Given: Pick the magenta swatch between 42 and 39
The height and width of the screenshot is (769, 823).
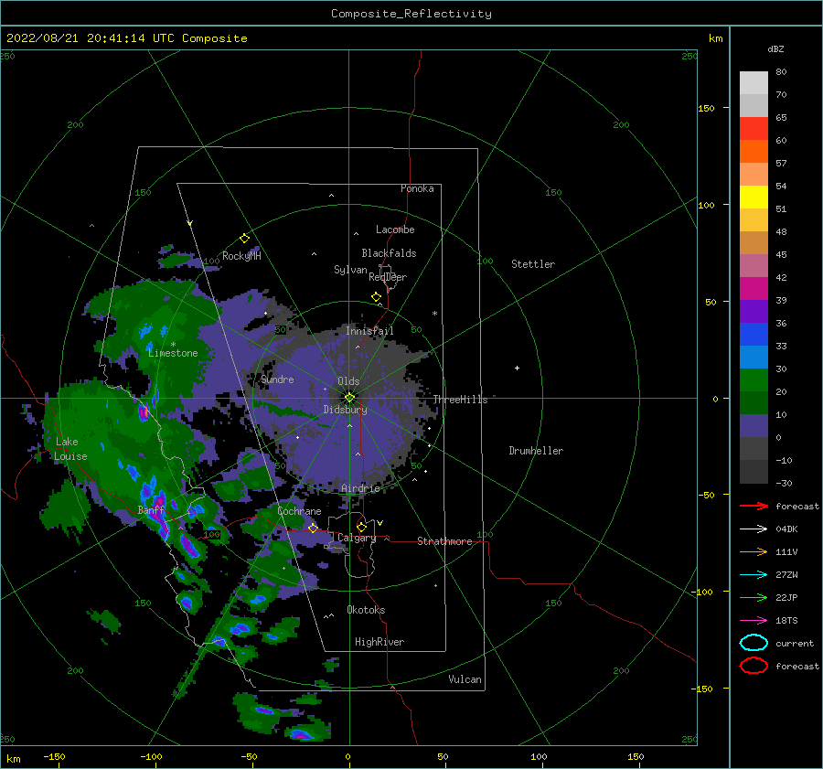Looking at the screenshot, I should pyautogui.click(x=754, y=288).
